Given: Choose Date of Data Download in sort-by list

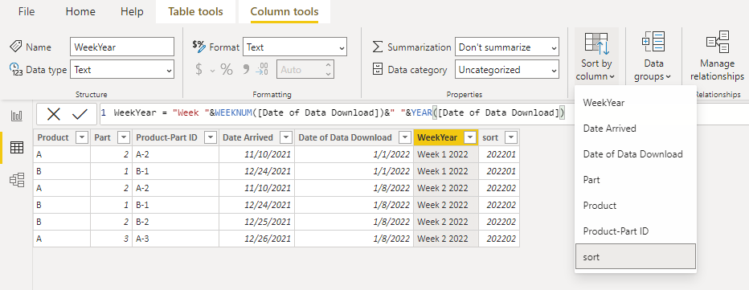Looking at the screenshot, I should pyautogui.click(x=636, y=154).
